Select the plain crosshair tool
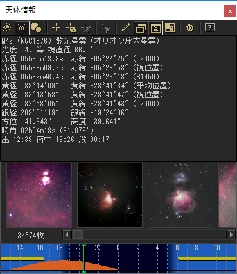 pyautogui.click(x=57, y=28)
